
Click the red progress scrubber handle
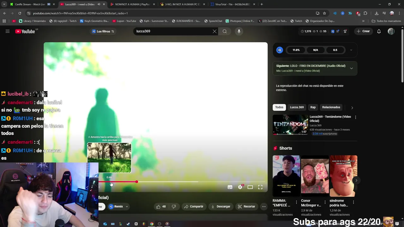137,182
